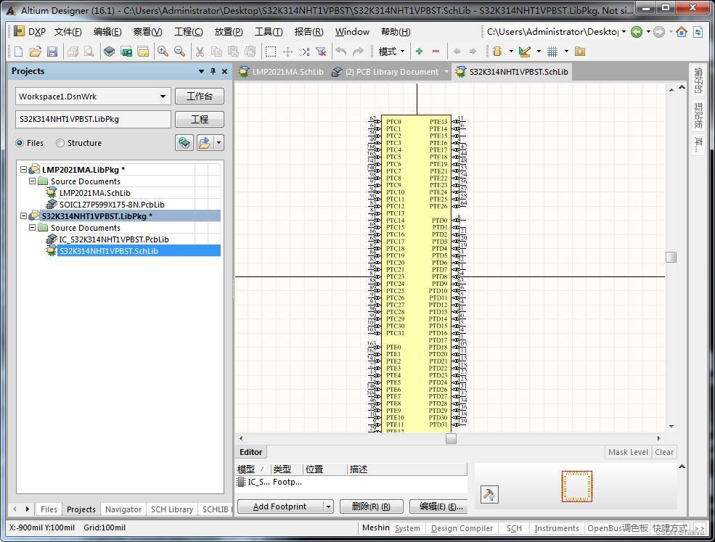Click the horizontal scrollbar thumb of schematic
715x542 pixels.
[x=451, y=438]
